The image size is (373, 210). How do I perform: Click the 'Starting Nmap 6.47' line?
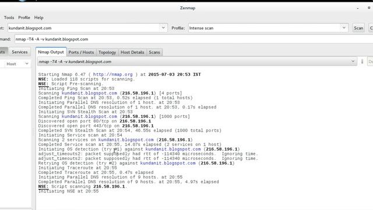point(119,75)
